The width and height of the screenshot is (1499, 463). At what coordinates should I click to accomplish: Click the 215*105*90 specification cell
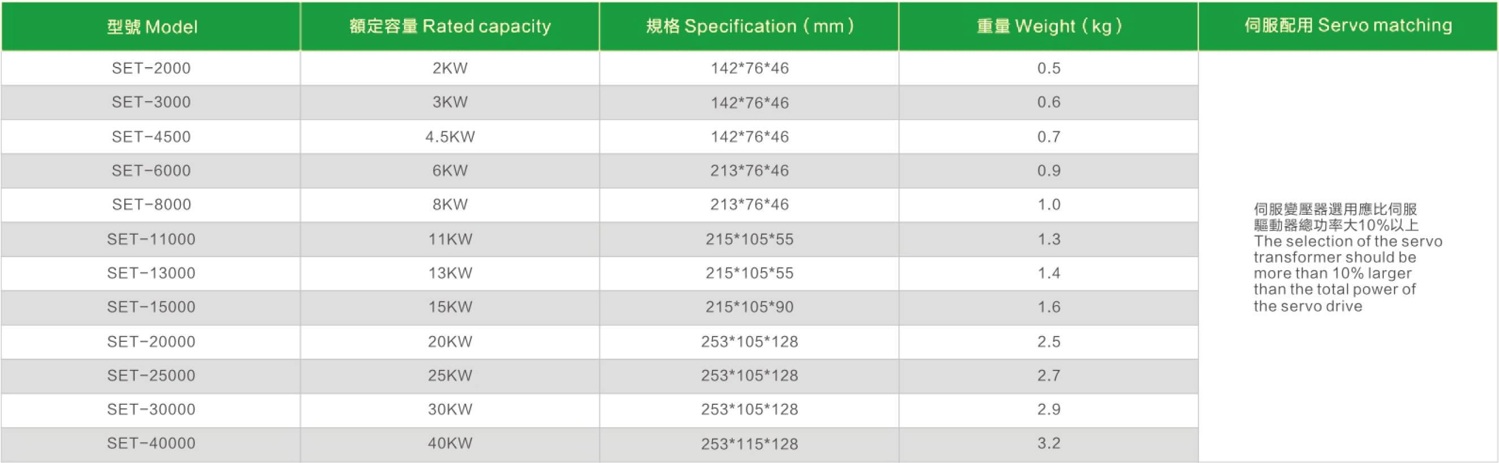tap(749, 307)
